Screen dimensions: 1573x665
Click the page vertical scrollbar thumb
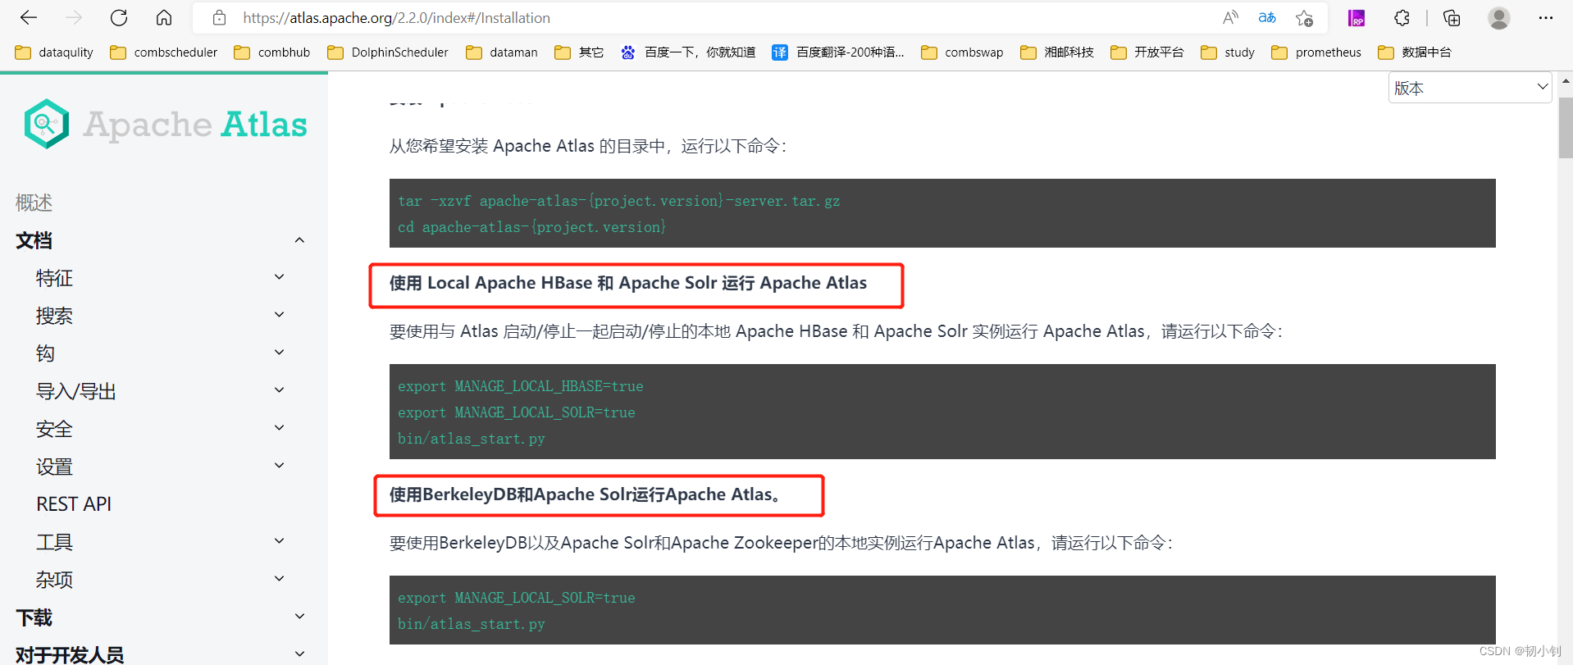[1566, 127]
